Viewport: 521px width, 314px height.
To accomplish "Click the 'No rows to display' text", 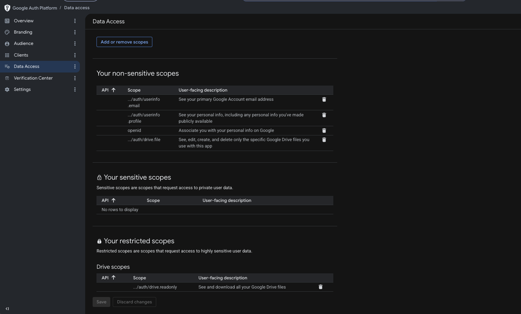I will [x=120, y=210].
